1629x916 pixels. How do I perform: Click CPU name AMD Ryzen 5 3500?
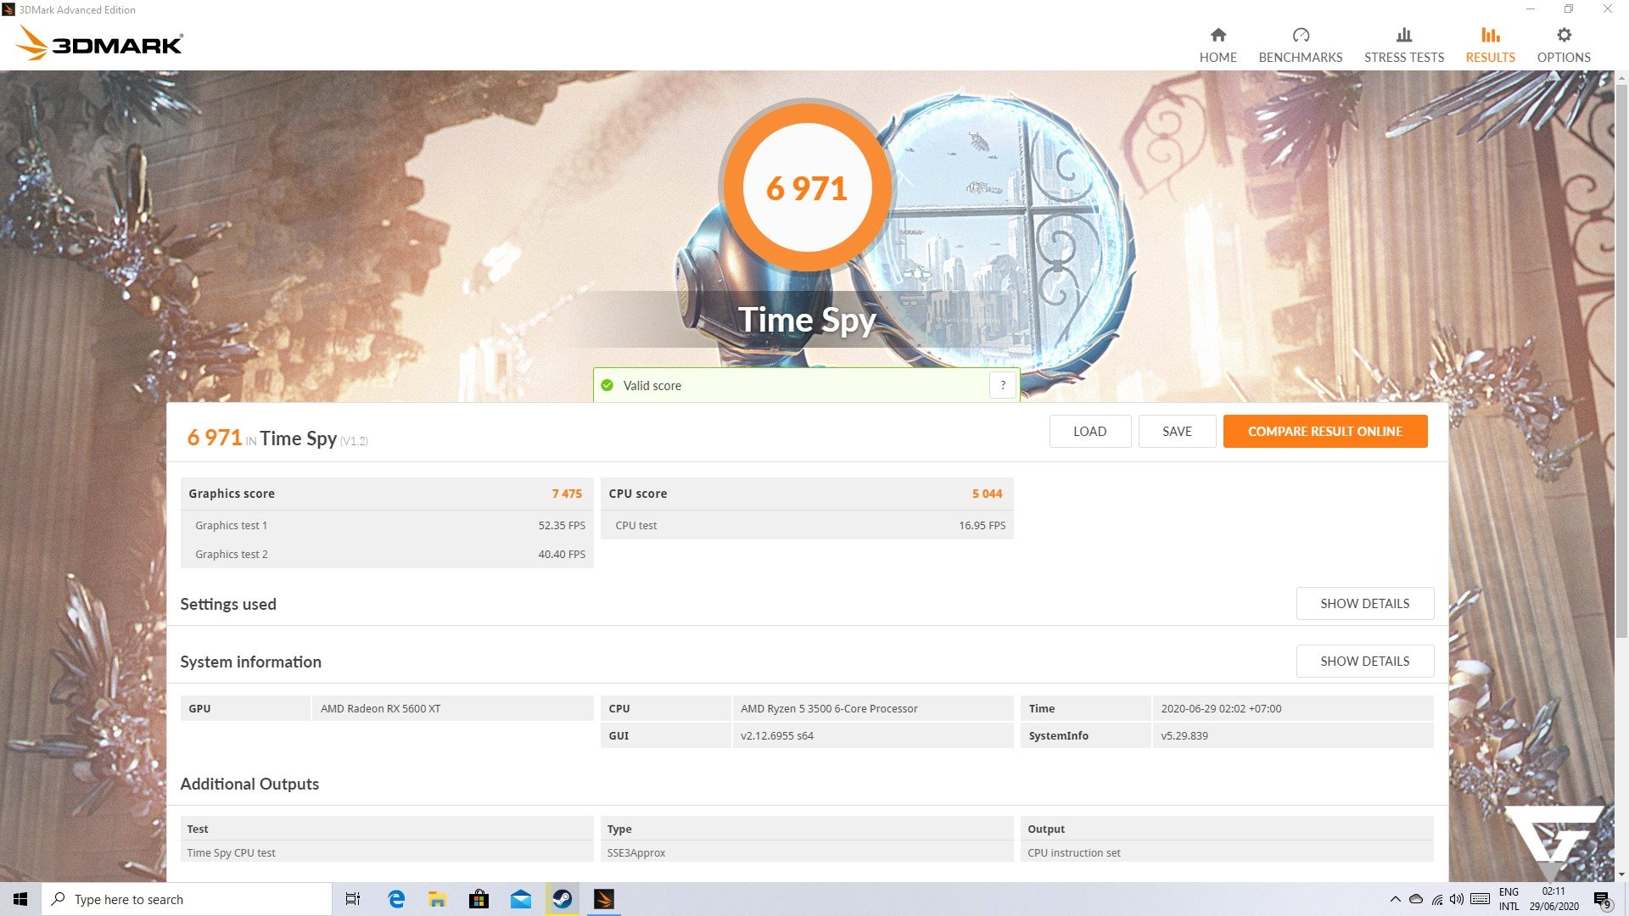coord(829,708)
